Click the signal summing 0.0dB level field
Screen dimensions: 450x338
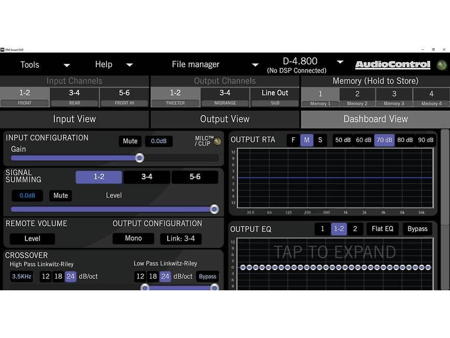point(27,196)
